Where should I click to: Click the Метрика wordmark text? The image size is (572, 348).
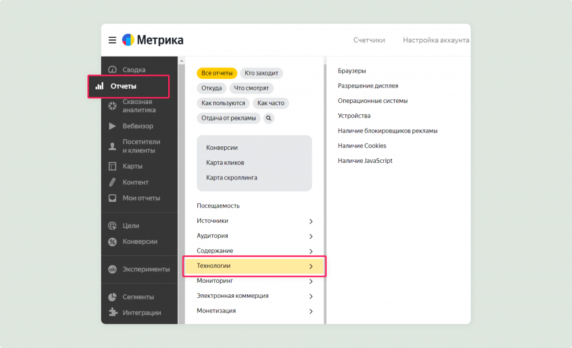[x=160, y=40]
